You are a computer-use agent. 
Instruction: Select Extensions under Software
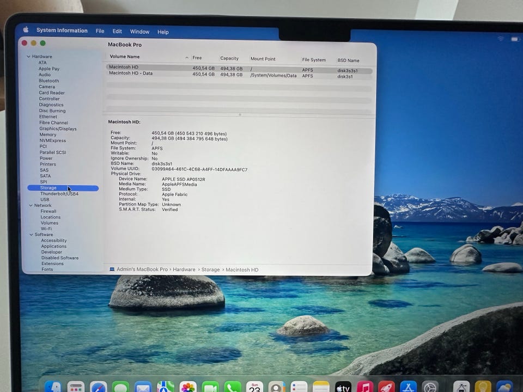click(52, 264)
